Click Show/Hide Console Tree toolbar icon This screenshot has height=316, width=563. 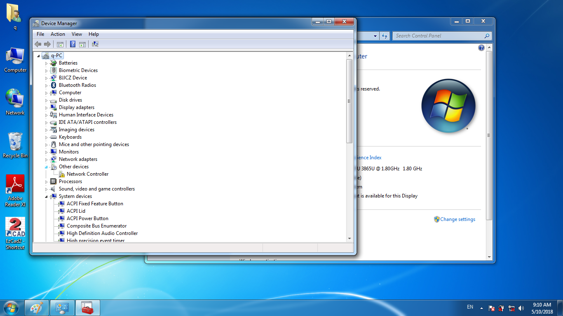tap(60, 44)
